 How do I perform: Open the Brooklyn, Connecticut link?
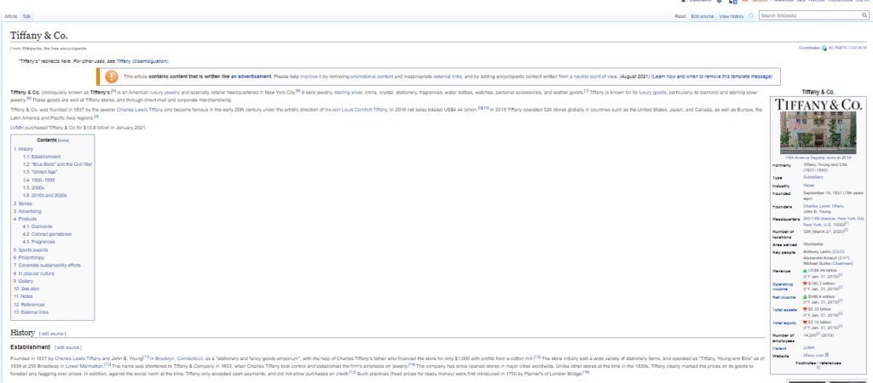click(178, 358)
